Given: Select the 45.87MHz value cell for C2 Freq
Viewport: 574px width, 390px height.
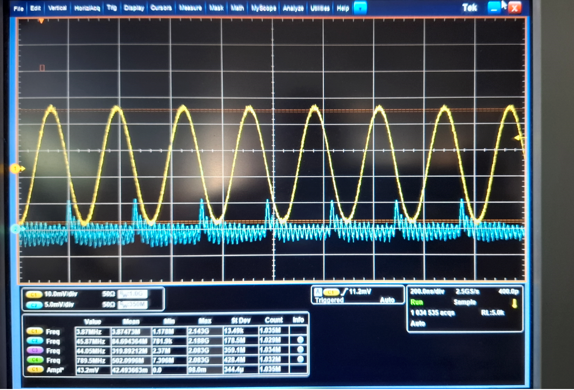Looking at the screenshot, I should point(92,341).
